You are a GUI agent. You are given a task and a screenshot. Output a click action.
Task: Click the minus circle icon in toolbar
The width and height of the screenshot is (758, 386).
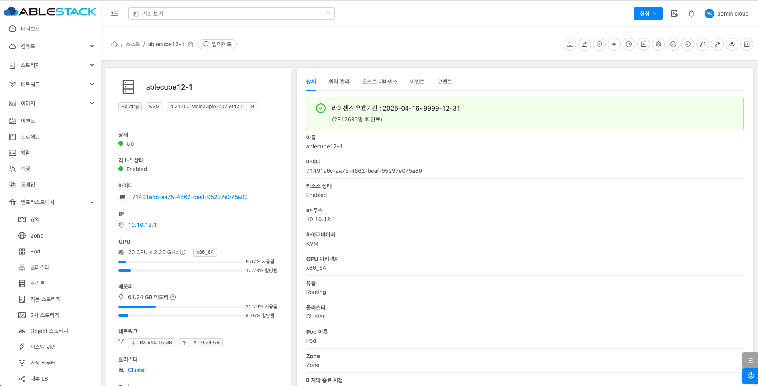coord(673,44)
